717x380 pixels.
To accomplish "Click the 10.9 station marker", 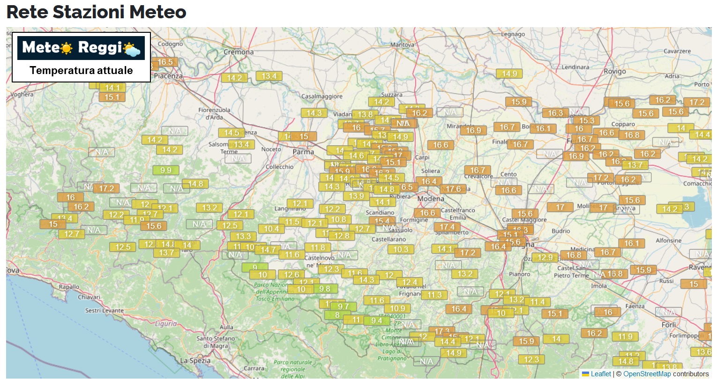I will pyautogui.click(x=397, y=309).
